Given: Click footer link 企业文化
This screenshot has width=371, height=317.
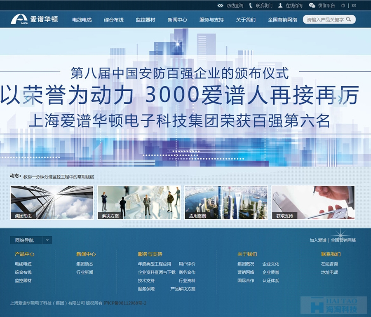Looking at the screenshot, I should click(270, 264).
